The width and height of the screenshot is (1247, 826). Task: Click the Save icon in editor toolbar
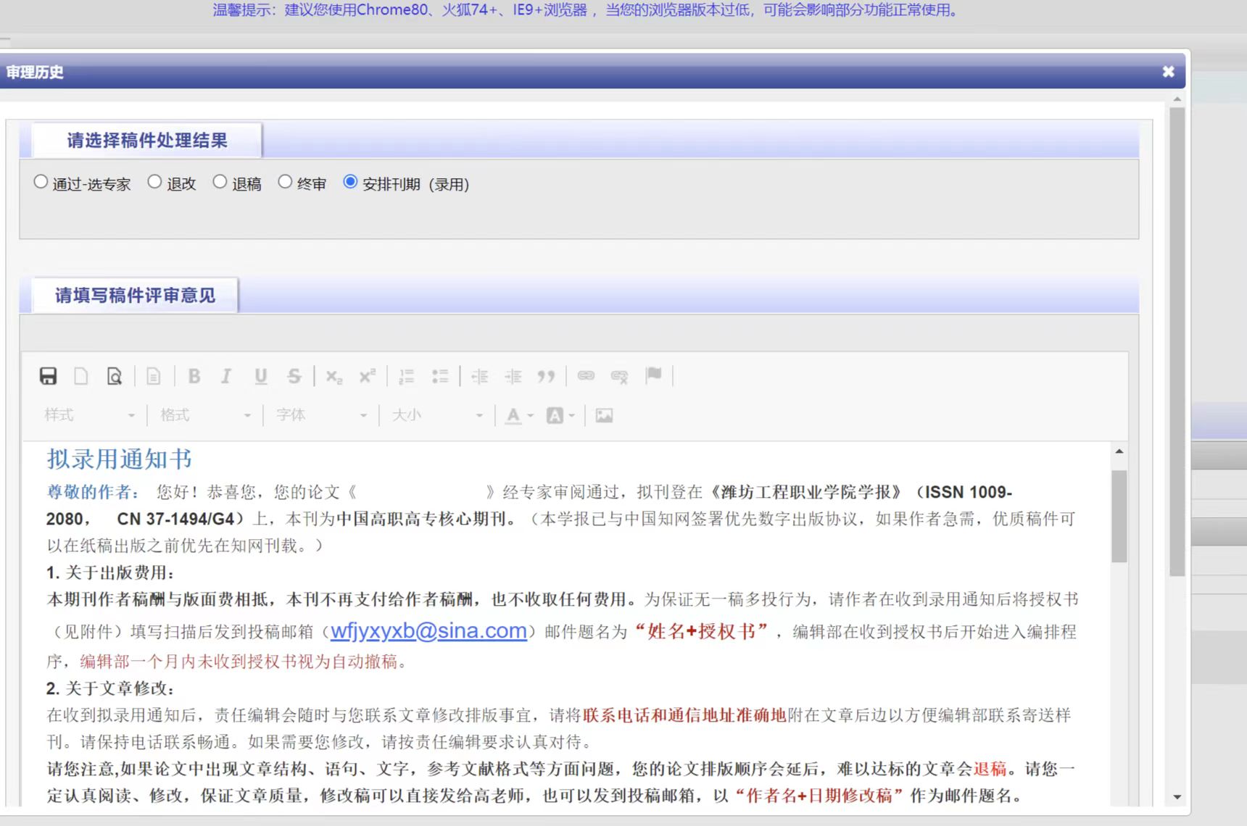(48, 376)
